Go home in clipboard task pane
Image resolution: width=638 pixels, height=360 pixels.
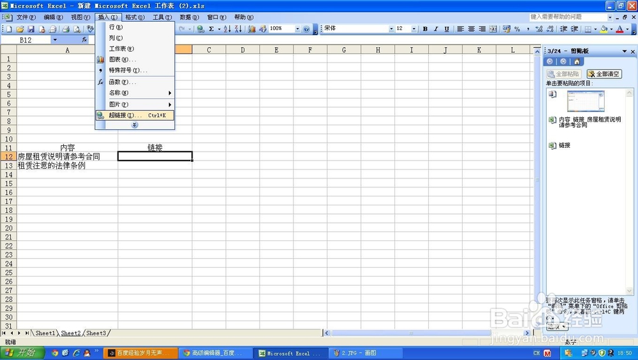pyautogui.click(x=577, y=61)
